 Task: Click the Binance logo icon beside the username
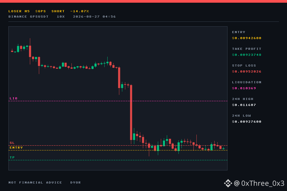click(x=228, y=183)
